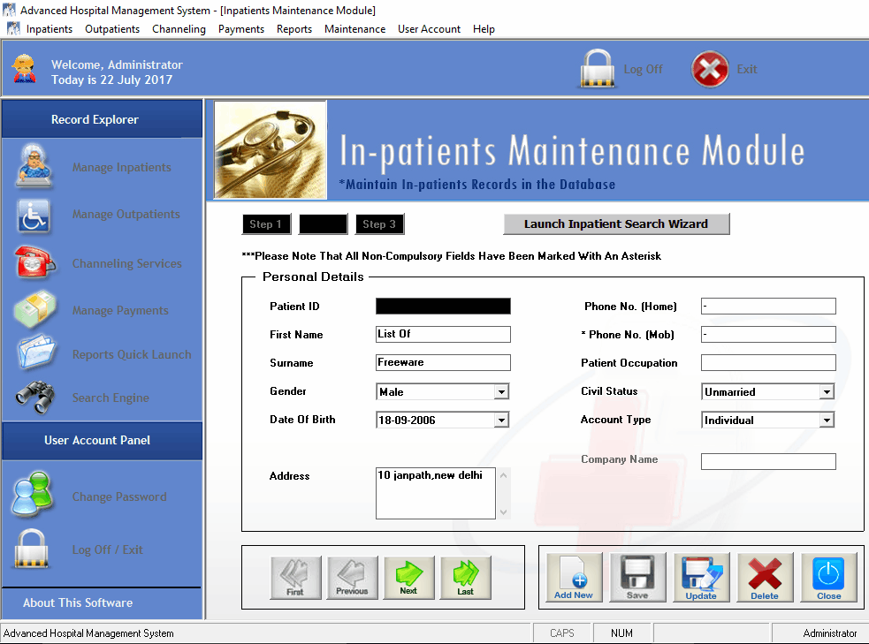Viewport: 869px width, 644px height.
Task: Click the Address text area
Action: pos(436,493)
